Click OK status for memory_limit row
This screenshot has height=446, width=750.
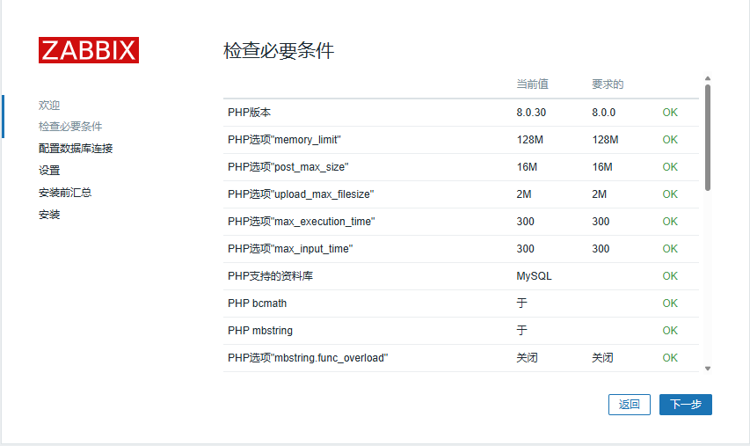pos(670,140)
